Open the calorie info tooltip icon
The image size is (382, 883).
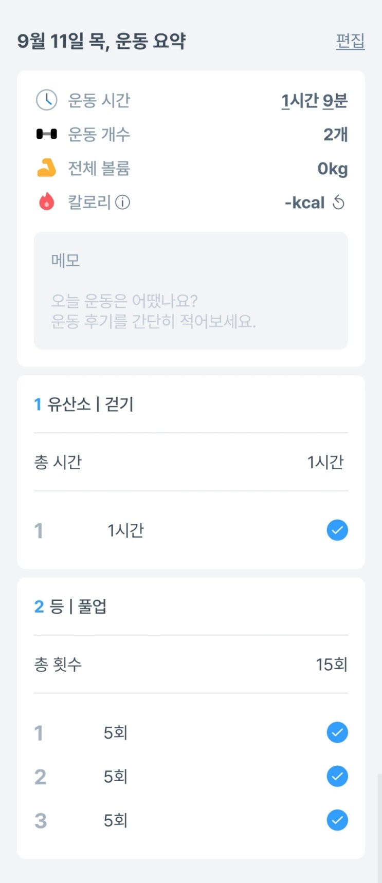[122, 203]
